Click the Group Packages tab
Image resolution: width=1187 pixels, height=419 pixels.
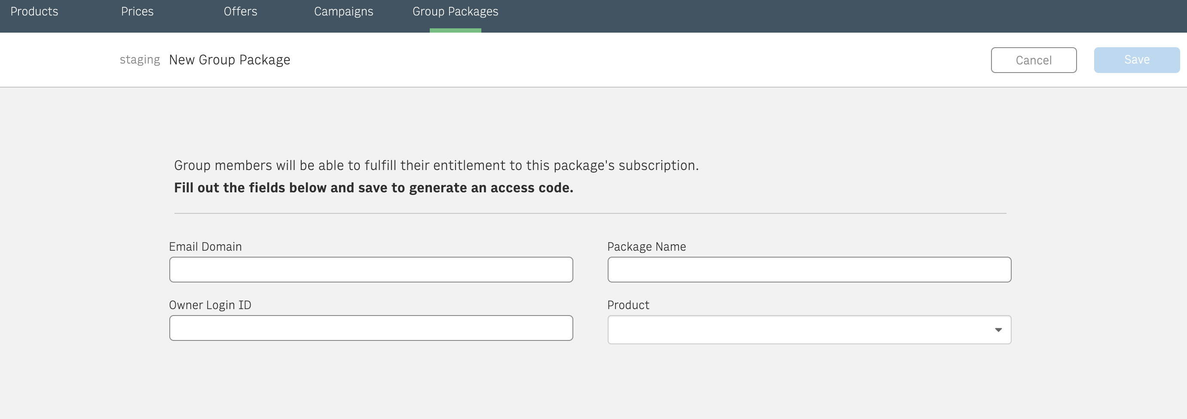(455, 12)
